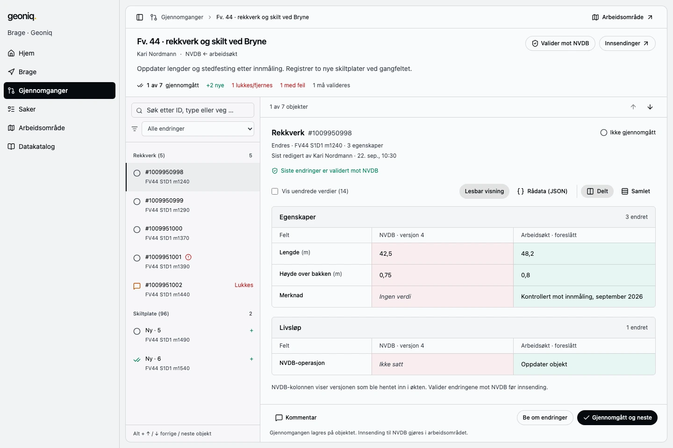This screenshot has height=448, width=673.
Task: Click Valider mot NVDB button
Action: [x=560, y=43]
